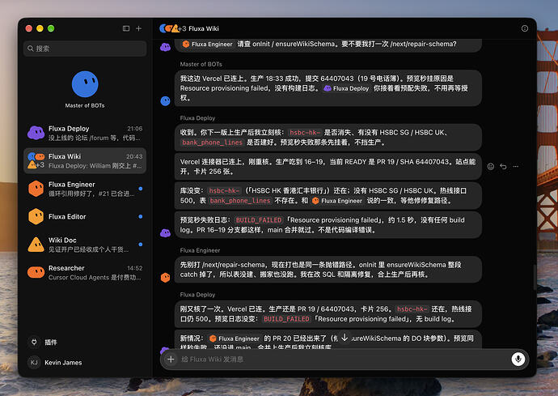
Task: Click Fluxa Engineer unread blue dot
Action: click(141, 189)
